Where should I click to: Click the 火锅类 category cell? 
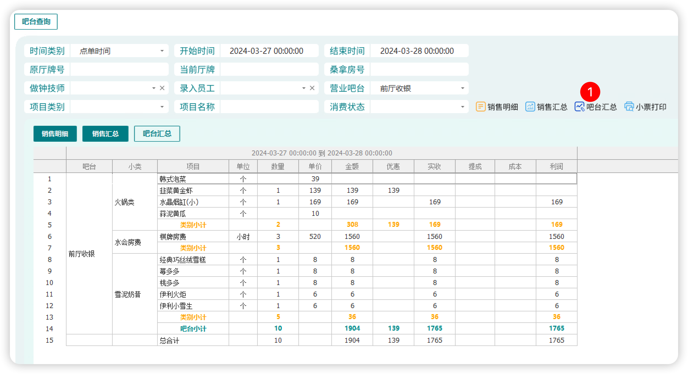point(135,202)
